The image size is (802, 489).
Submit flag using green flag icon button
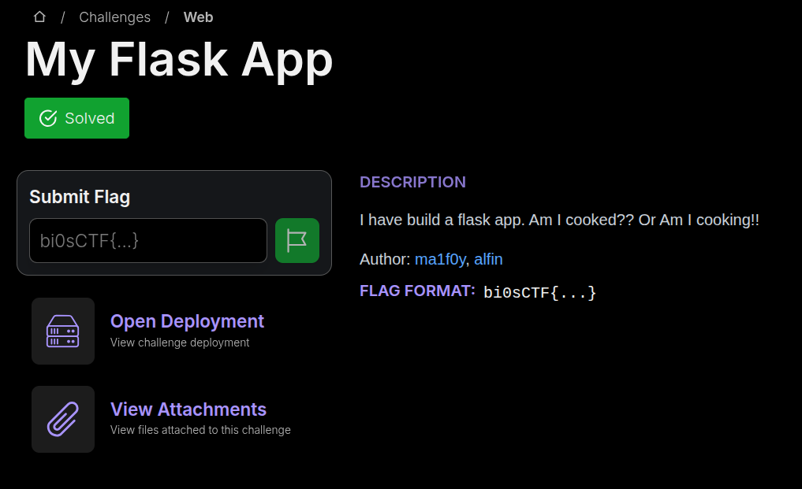click(x=297, y=240)
